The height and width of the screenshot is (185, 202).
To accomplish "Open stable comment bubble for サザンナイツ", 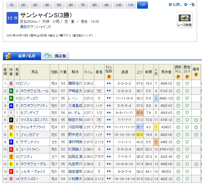I will pyautogui.click(x=187, y=142).
